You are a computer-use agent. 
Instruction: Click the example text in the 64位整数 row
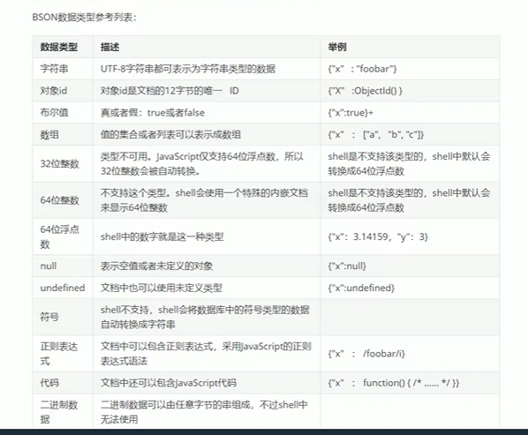(409, 200)
